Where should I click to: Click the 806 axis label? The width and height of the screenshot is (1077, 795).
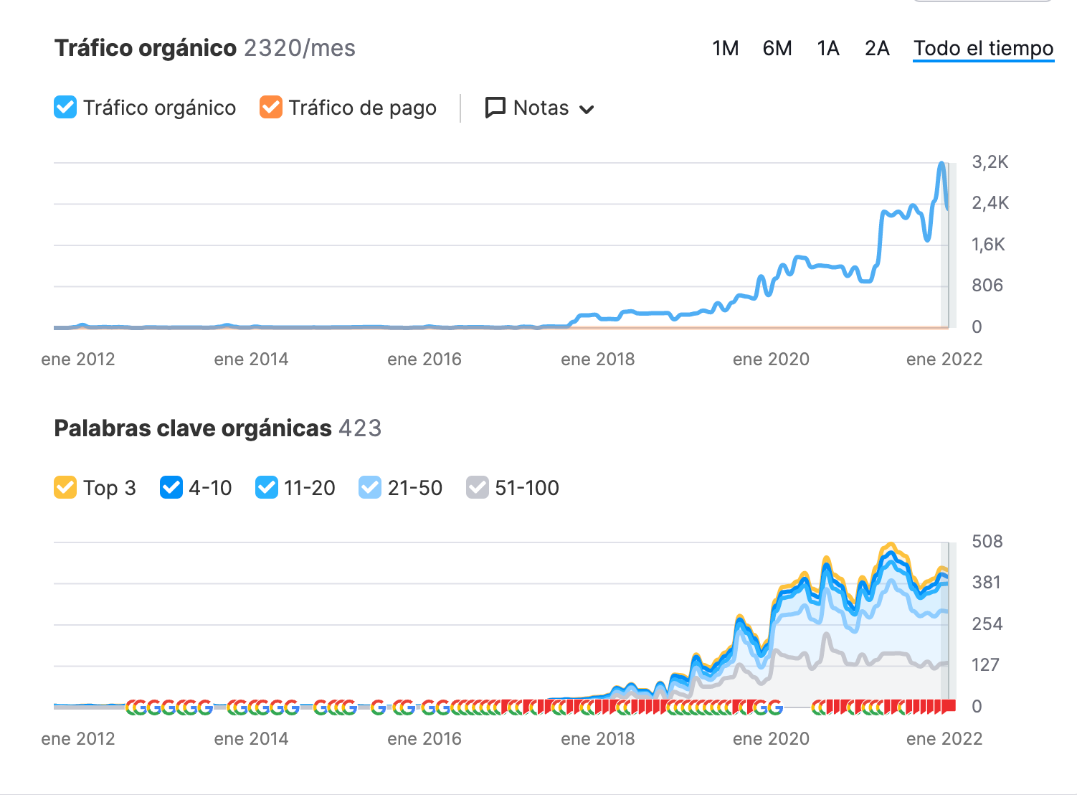click(x=987, y=286)
